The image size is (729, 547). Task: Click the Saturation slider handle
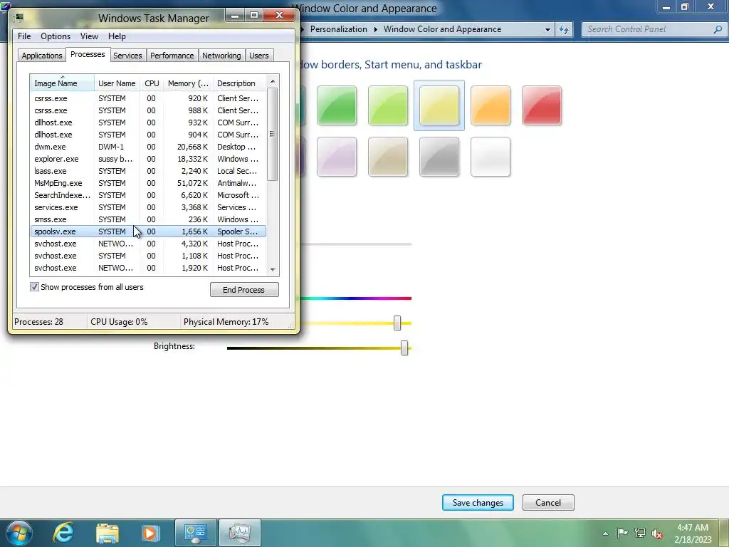pyautogui.click(x=397, y=323)
